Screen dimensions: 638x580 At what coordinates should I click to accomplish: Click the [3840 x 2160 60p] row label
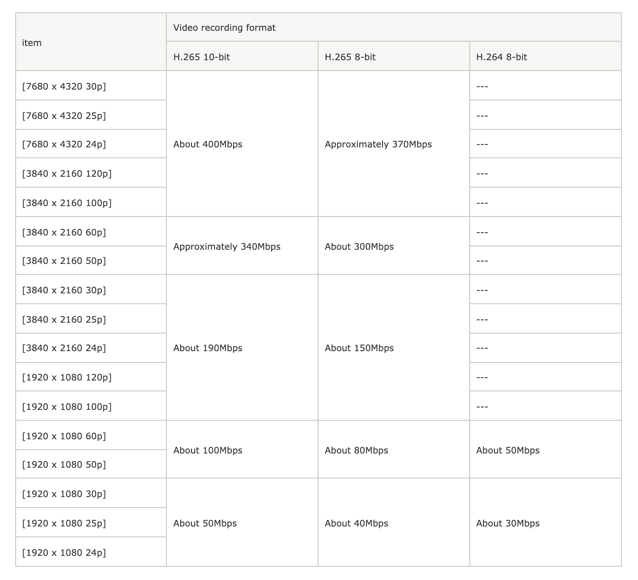click(x=64, y=232)
